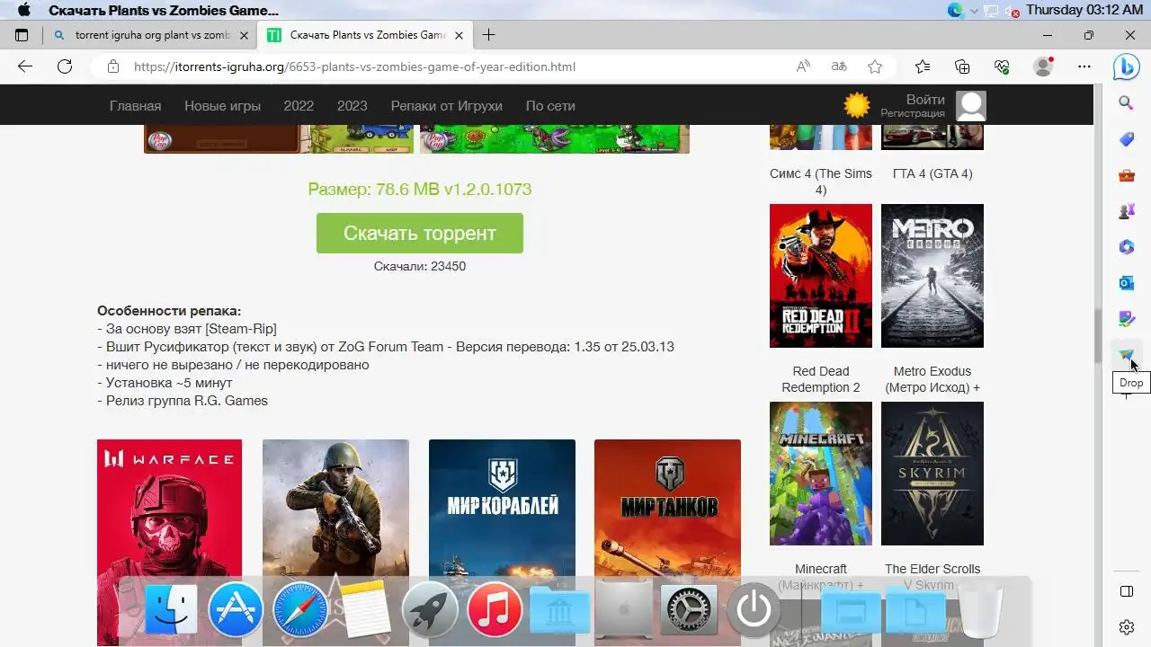The image size is (1151, 647).
Task: Open sidebar settings gear icon
Action: point(1127,627)
